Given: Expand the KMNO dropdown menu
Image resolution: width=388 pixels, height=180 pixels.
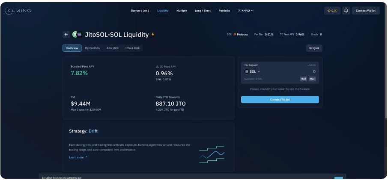Looking at the screenshot, I should [x=245, y=11].
